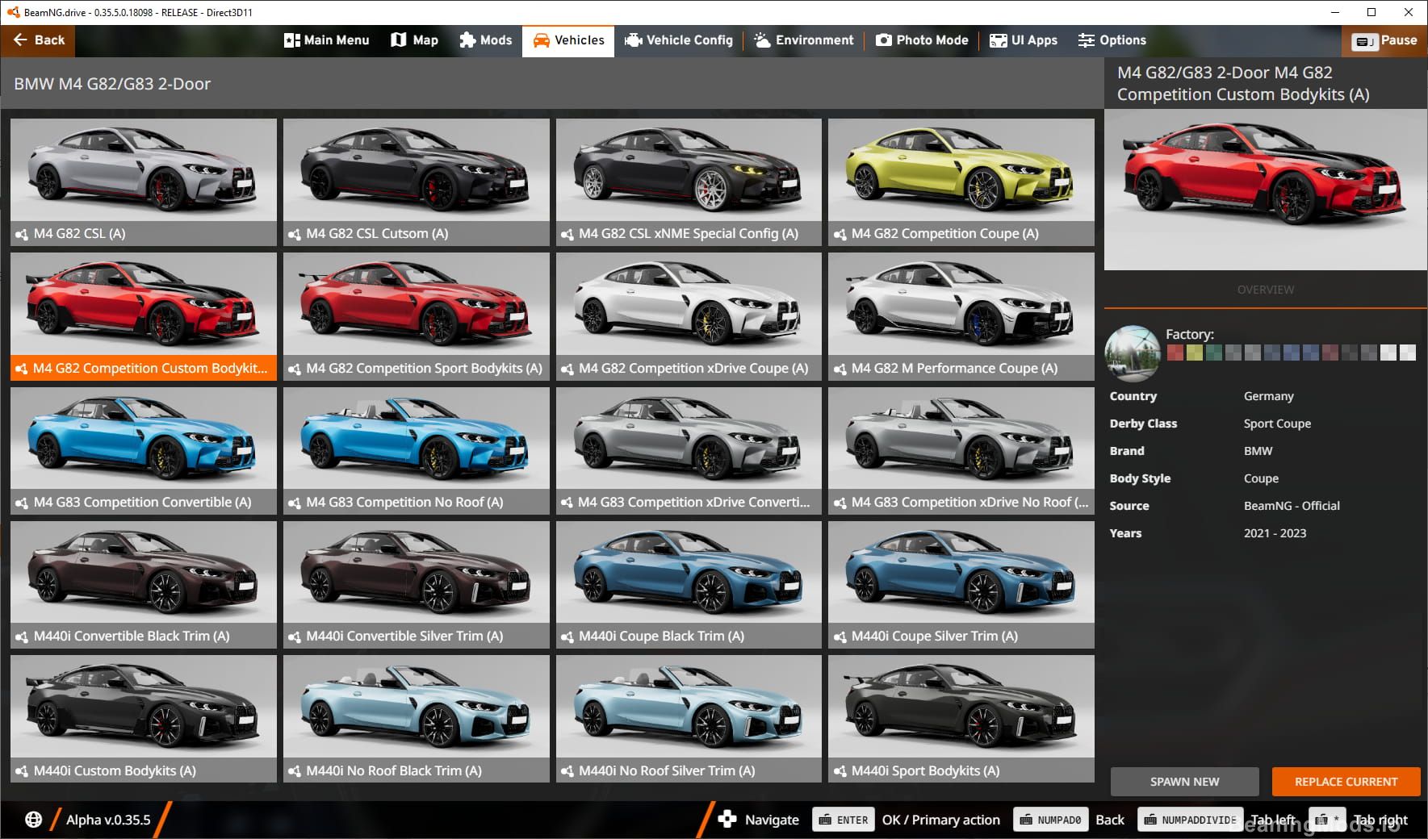1428x839 pixels.
Task: Click the REPLACE CURRENT button
Action: coord(1346,782)
